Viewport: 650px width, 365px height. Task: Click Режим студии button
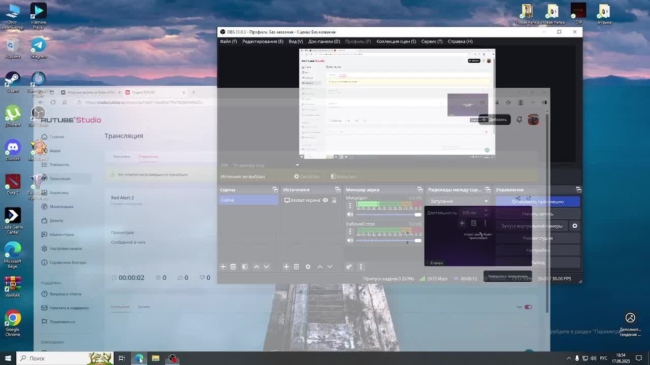[538, 238]
